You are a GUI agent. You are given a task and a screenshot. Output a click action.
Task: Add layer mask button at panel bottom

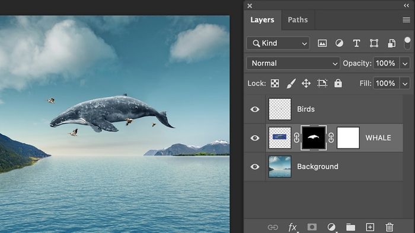tap(312, 227)
